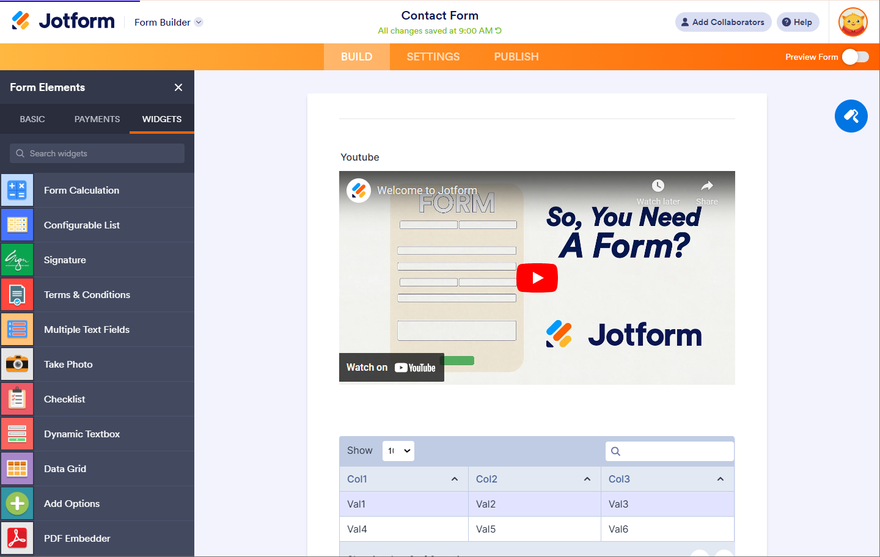Screen dimensions: 880x557
Task: Click the Welcome to Jotform video title
Action: click(427, 191)
